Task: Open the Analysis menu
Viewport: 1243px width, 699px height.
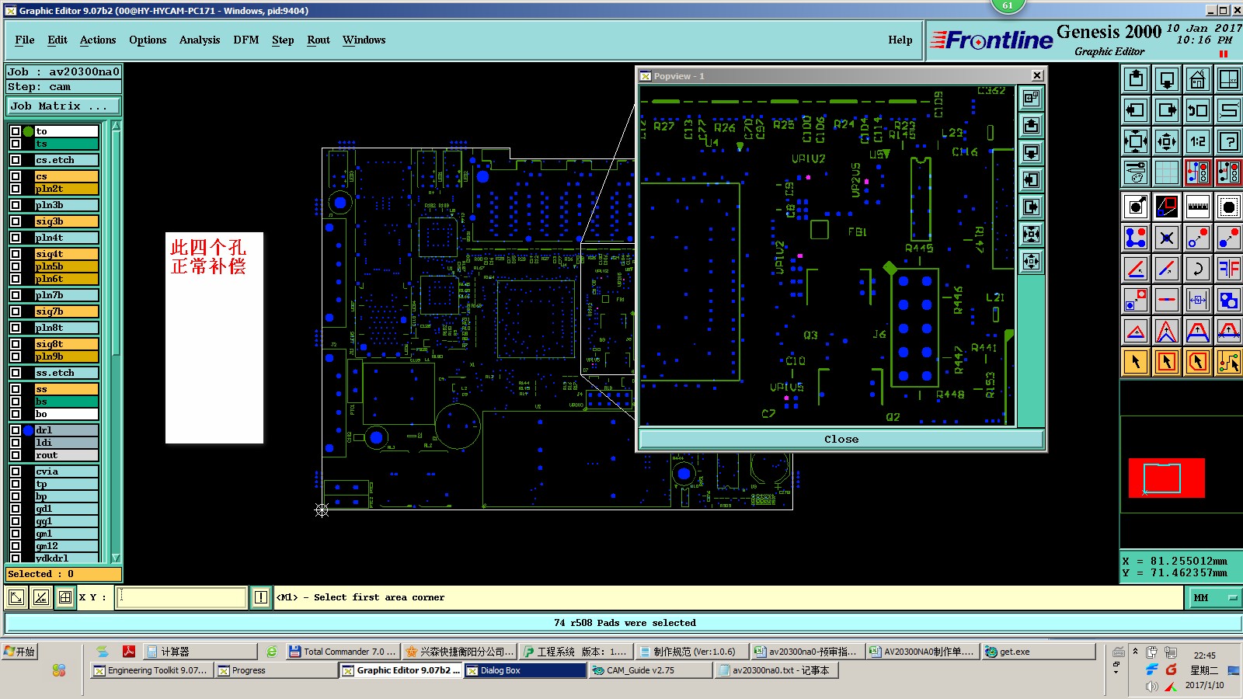Action: coord(200,40)
